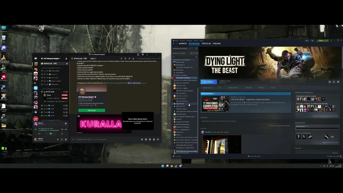Click Kütüphane Ana Sayfası button
The height and width of the screenshot is (193, 343).
tap(183, 49)
